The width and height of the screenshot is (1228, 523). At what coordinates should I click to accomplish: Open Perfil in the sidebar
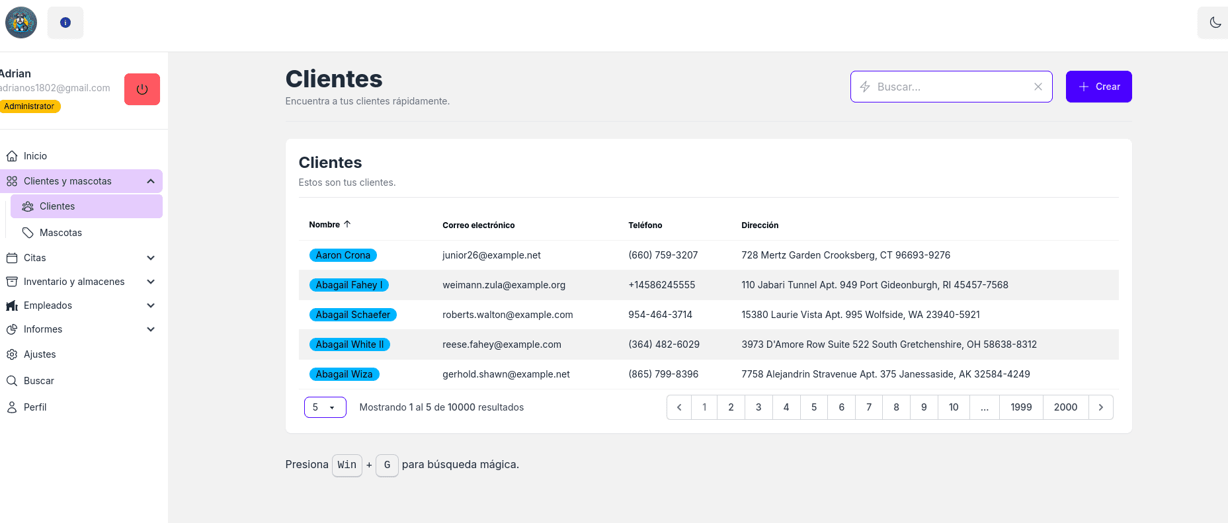coord(81,407)
